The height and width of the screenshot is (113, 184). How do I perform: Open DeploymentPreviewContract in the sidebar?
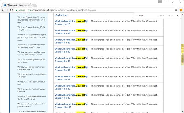pyautogui.click(x=32, y=37)
